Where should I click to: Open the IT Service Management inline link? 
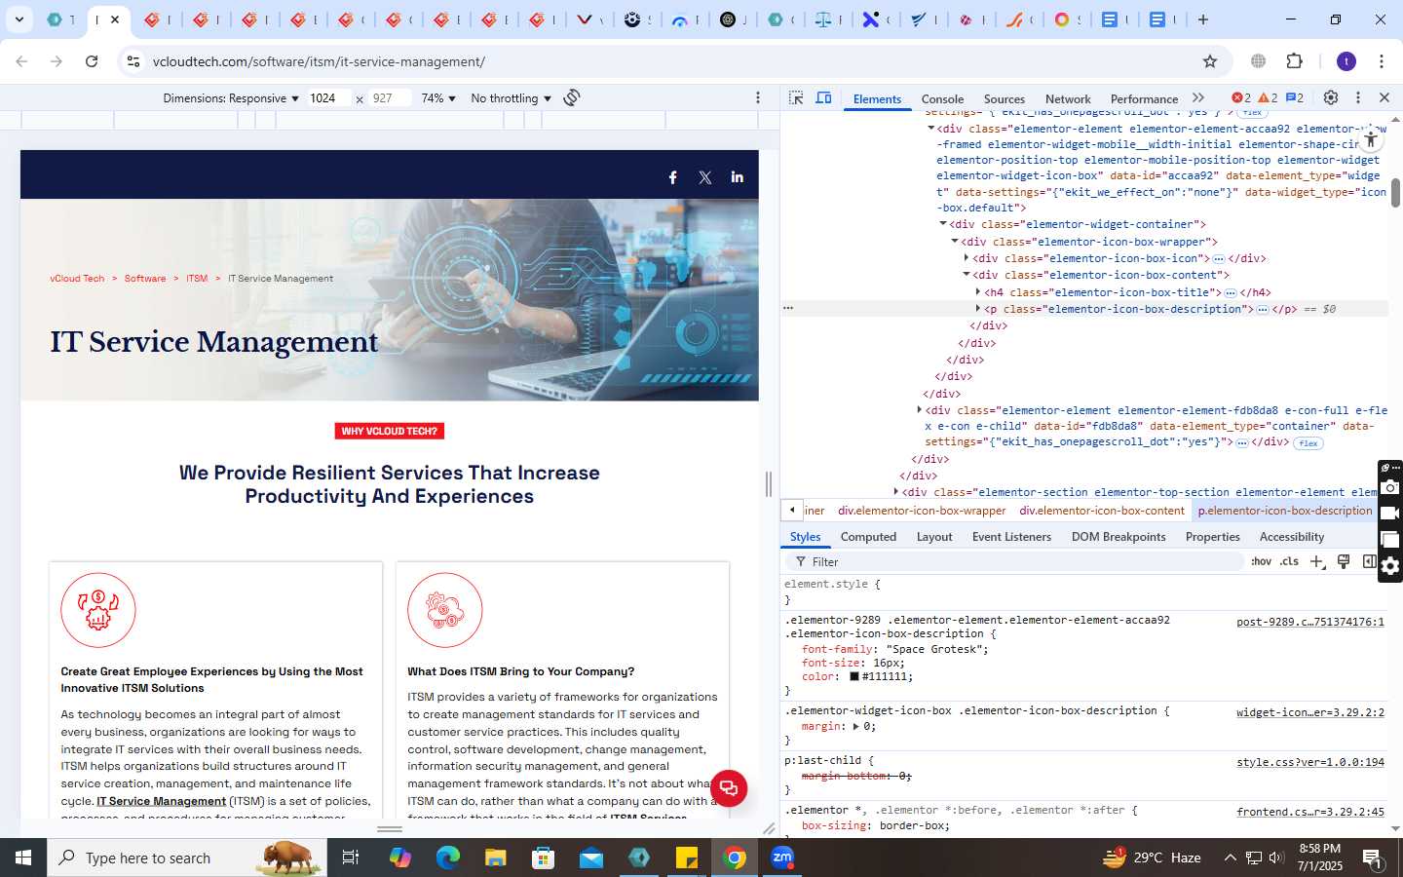coord(161,801)
